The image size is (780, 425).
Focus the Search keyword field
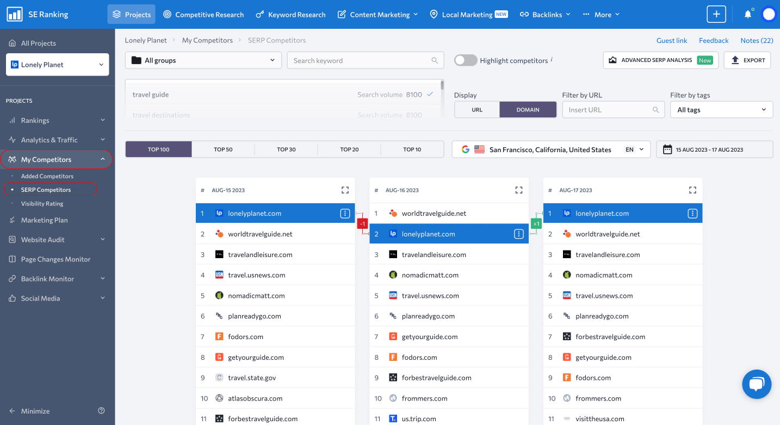coord(366,60)
